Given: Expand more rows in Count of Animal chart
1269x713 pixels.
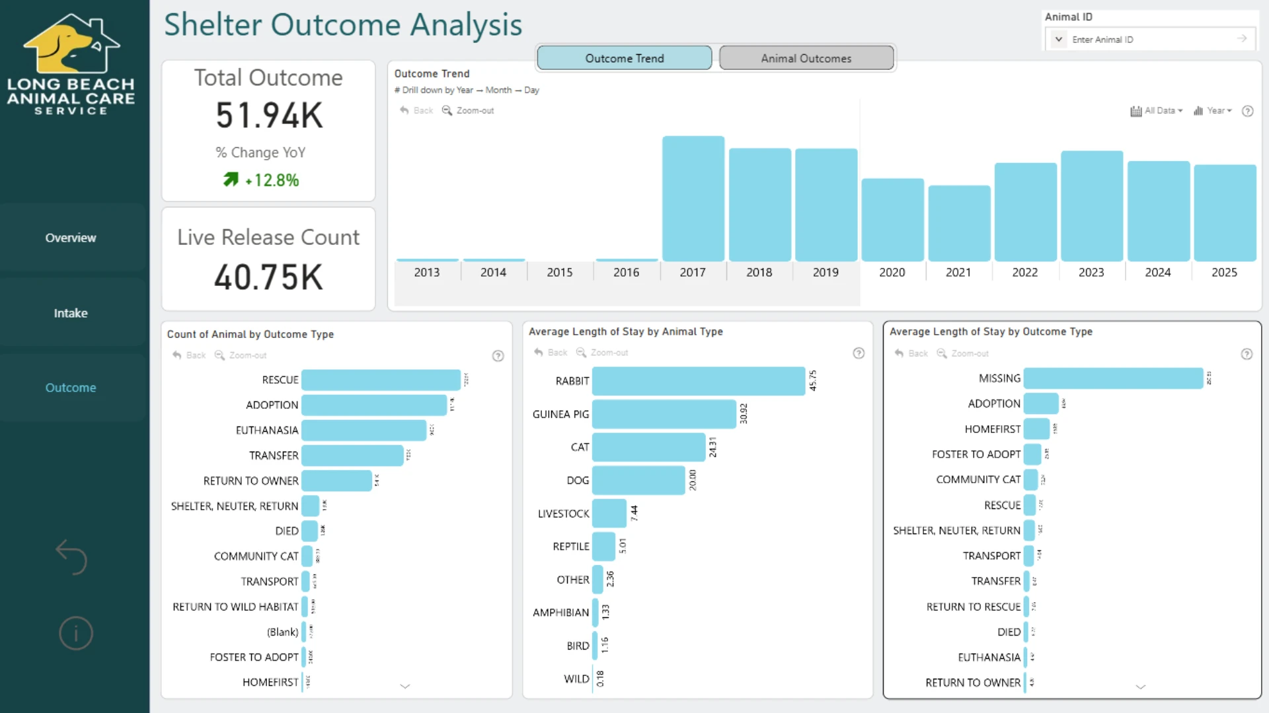Looking at the screenshot, I should (x=405, y=687).
